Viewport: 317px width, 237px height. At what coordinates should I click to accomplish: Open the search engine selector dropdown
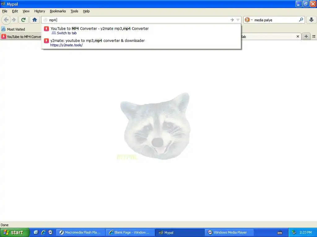[x=249, y=20]
